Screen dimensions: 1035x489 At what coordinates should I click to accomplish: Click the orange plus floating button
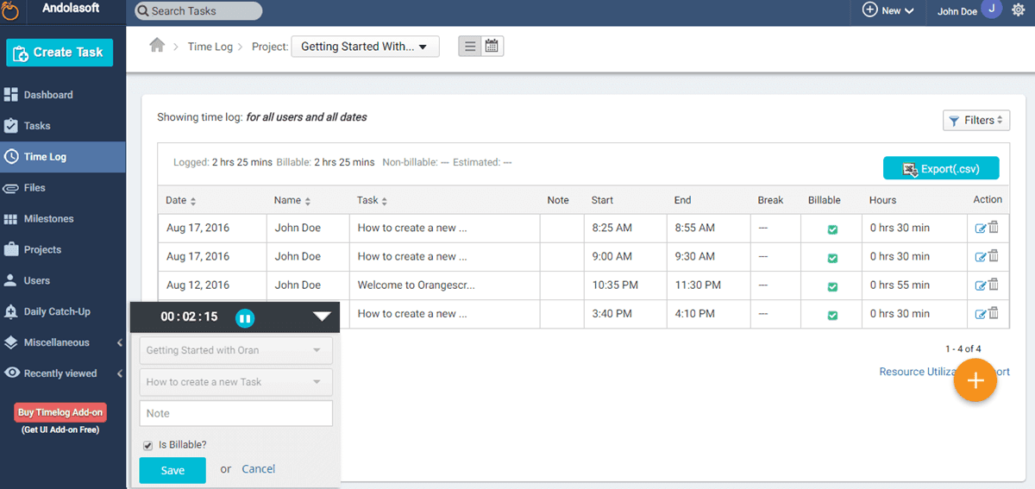click(x=975, y=381)
